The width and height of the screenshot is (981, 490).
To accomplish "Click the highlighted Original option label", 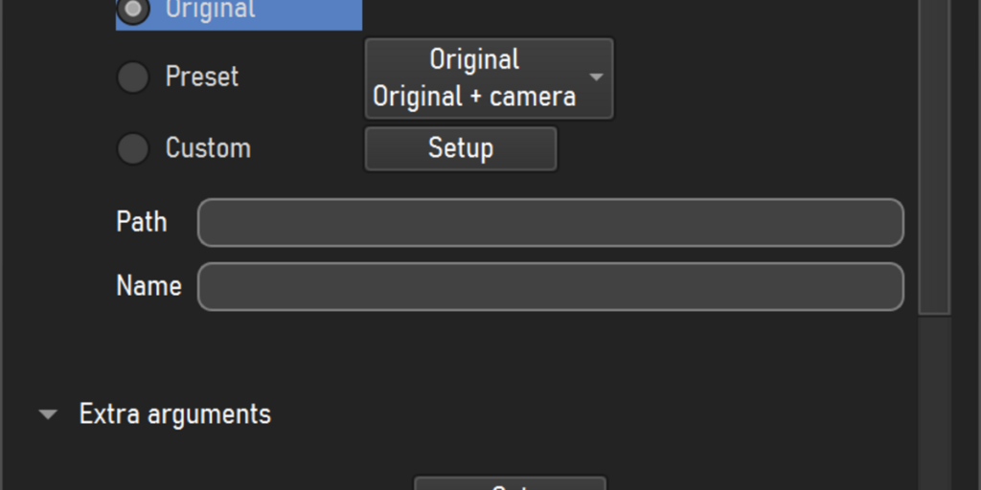I will pos(210,10).
